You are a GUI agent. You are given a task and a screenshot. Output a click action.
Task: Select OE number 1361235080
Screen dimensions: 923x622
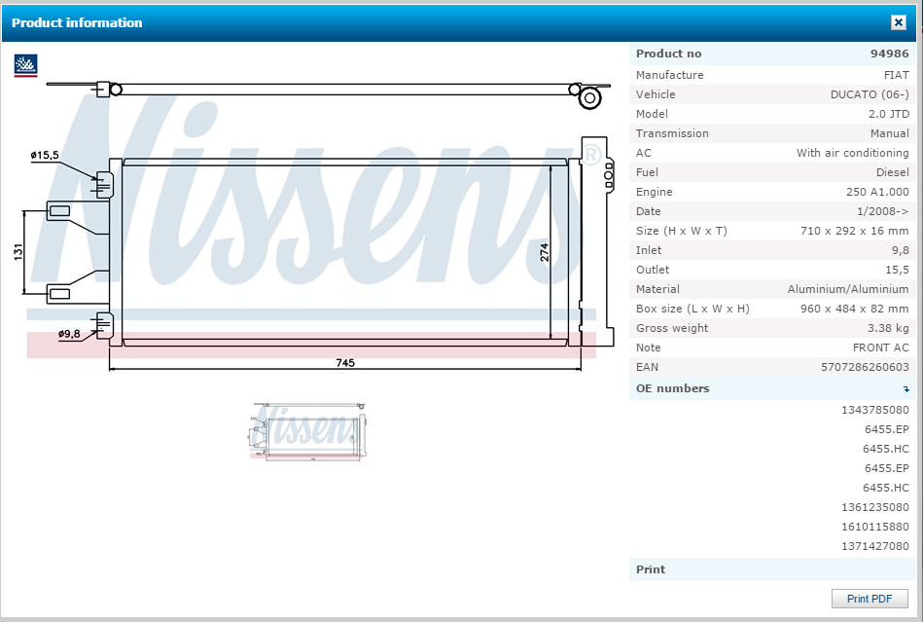pyautogui.click(x=874, y=507)
